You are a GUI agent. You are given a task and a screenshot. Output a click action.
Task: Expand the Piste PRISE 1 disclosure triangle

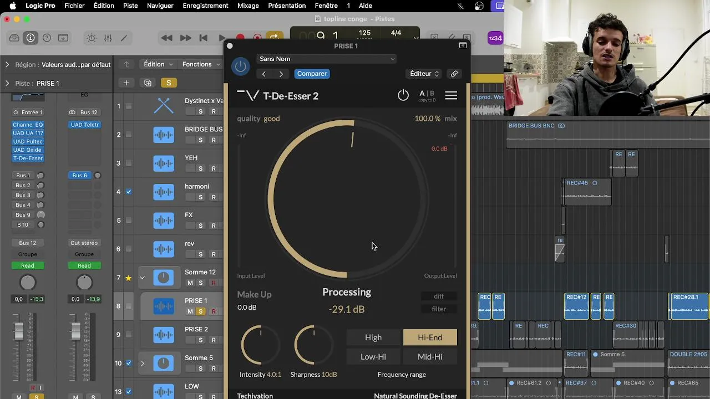(x=7, y=84)
